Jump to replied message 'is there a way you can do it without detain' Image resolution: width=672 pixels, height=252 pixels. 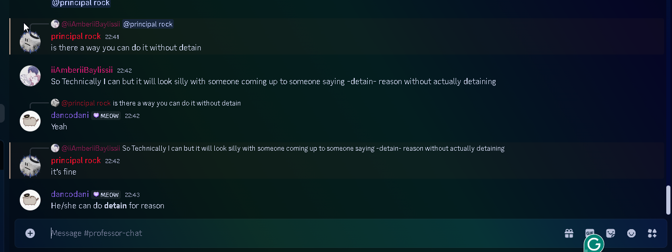177,103
